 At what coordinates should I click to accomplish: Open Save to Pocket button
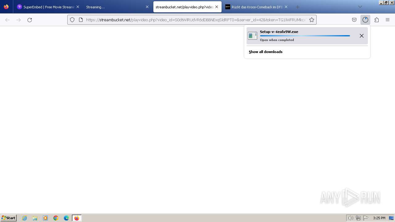click(354, 20)
